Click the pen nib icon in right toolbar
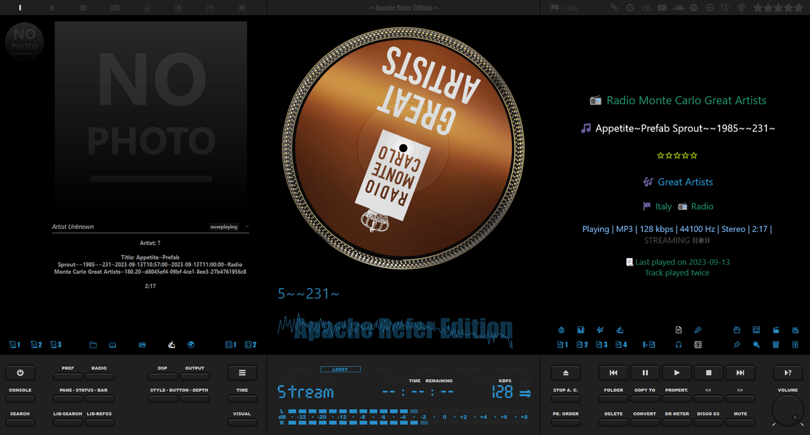 pyautogui.click(x=698, y=330)
